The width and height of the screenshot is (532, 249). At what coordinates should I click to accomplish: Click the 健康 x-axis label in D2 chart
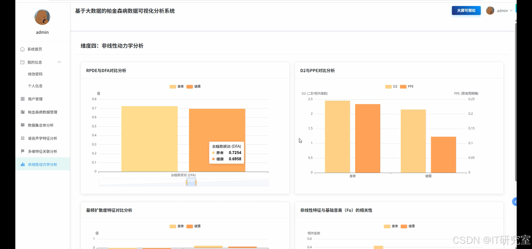pos(428,176)
